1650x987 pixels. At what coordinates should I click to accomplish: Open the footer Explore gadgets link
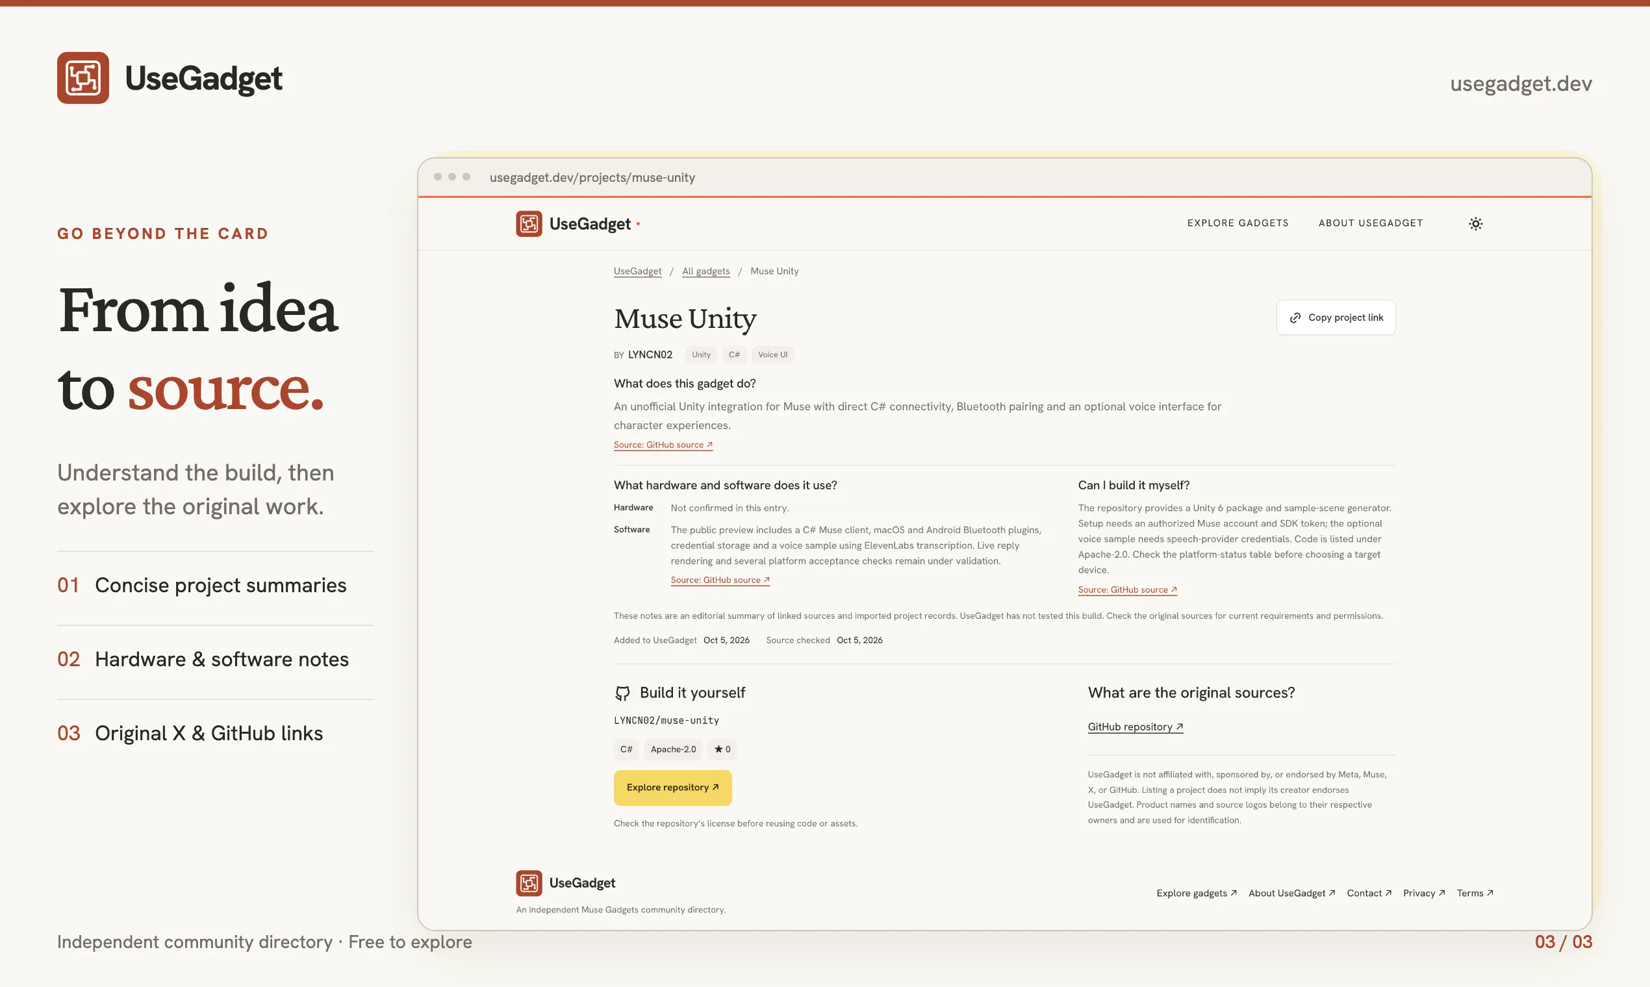point(1197,893)
